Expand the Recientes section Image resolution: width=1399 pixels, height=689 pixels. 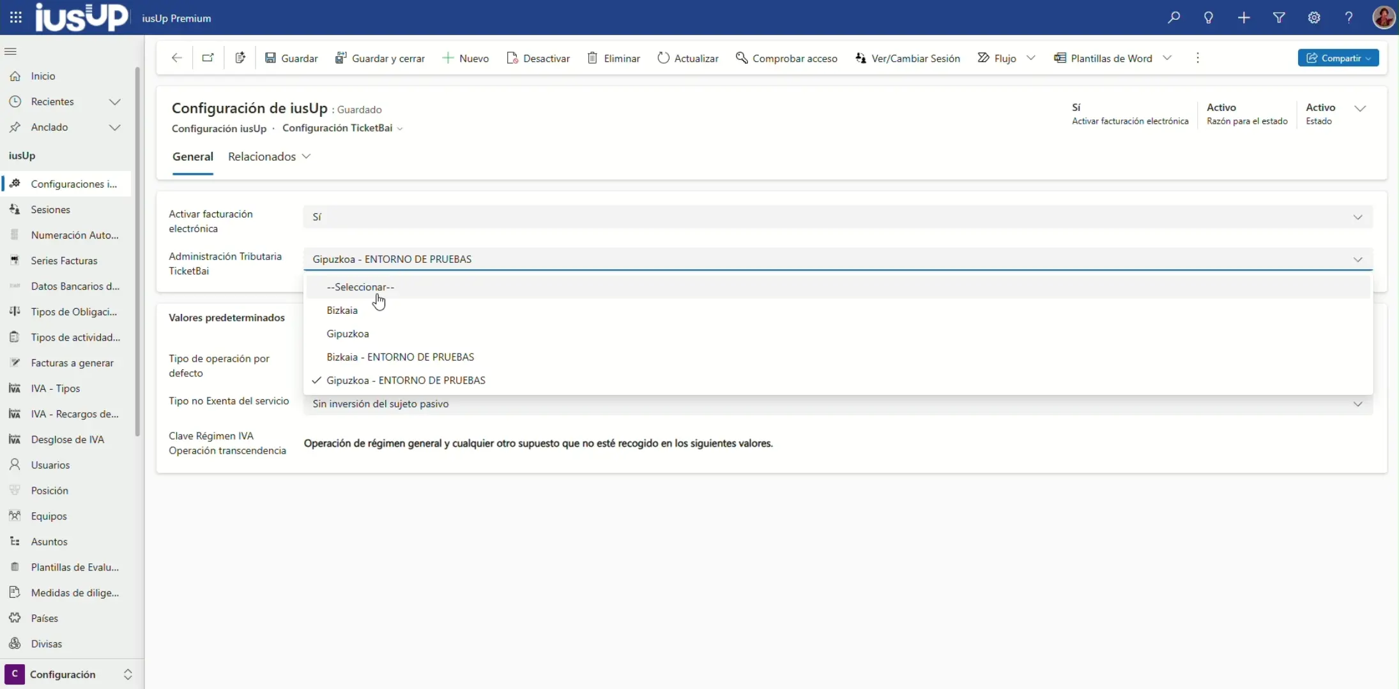click(x=115, y=101)
